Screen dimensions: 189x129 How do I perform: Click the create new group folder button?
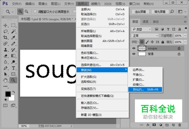(167, 125)
